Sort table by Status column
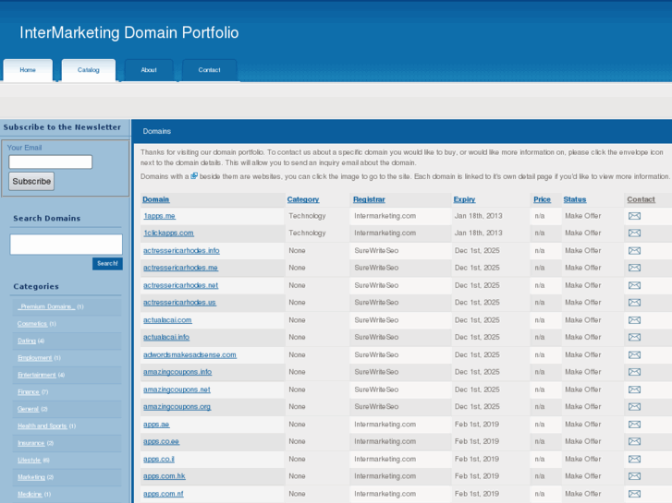This screenshot has height=503, width=672. (575, 199)
